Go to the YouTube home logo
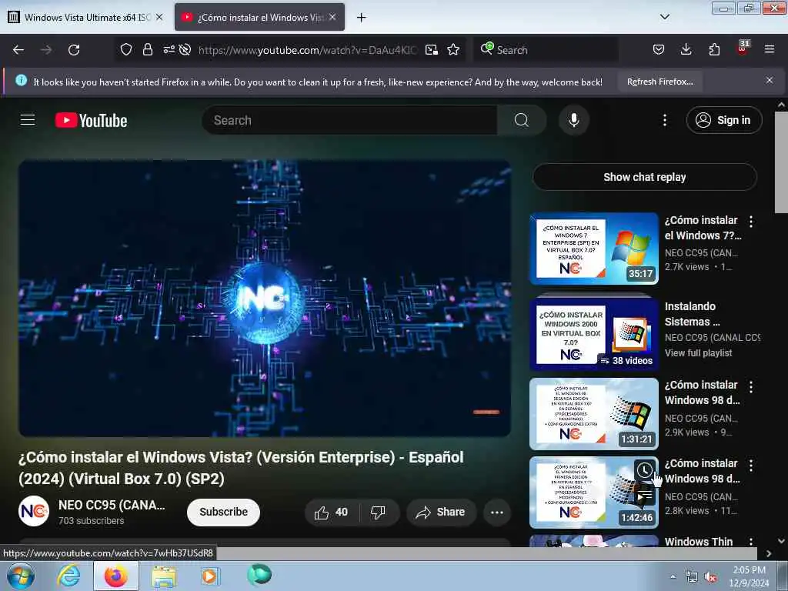This screenshot has width=788, height=591. click(x=91, y=121)
